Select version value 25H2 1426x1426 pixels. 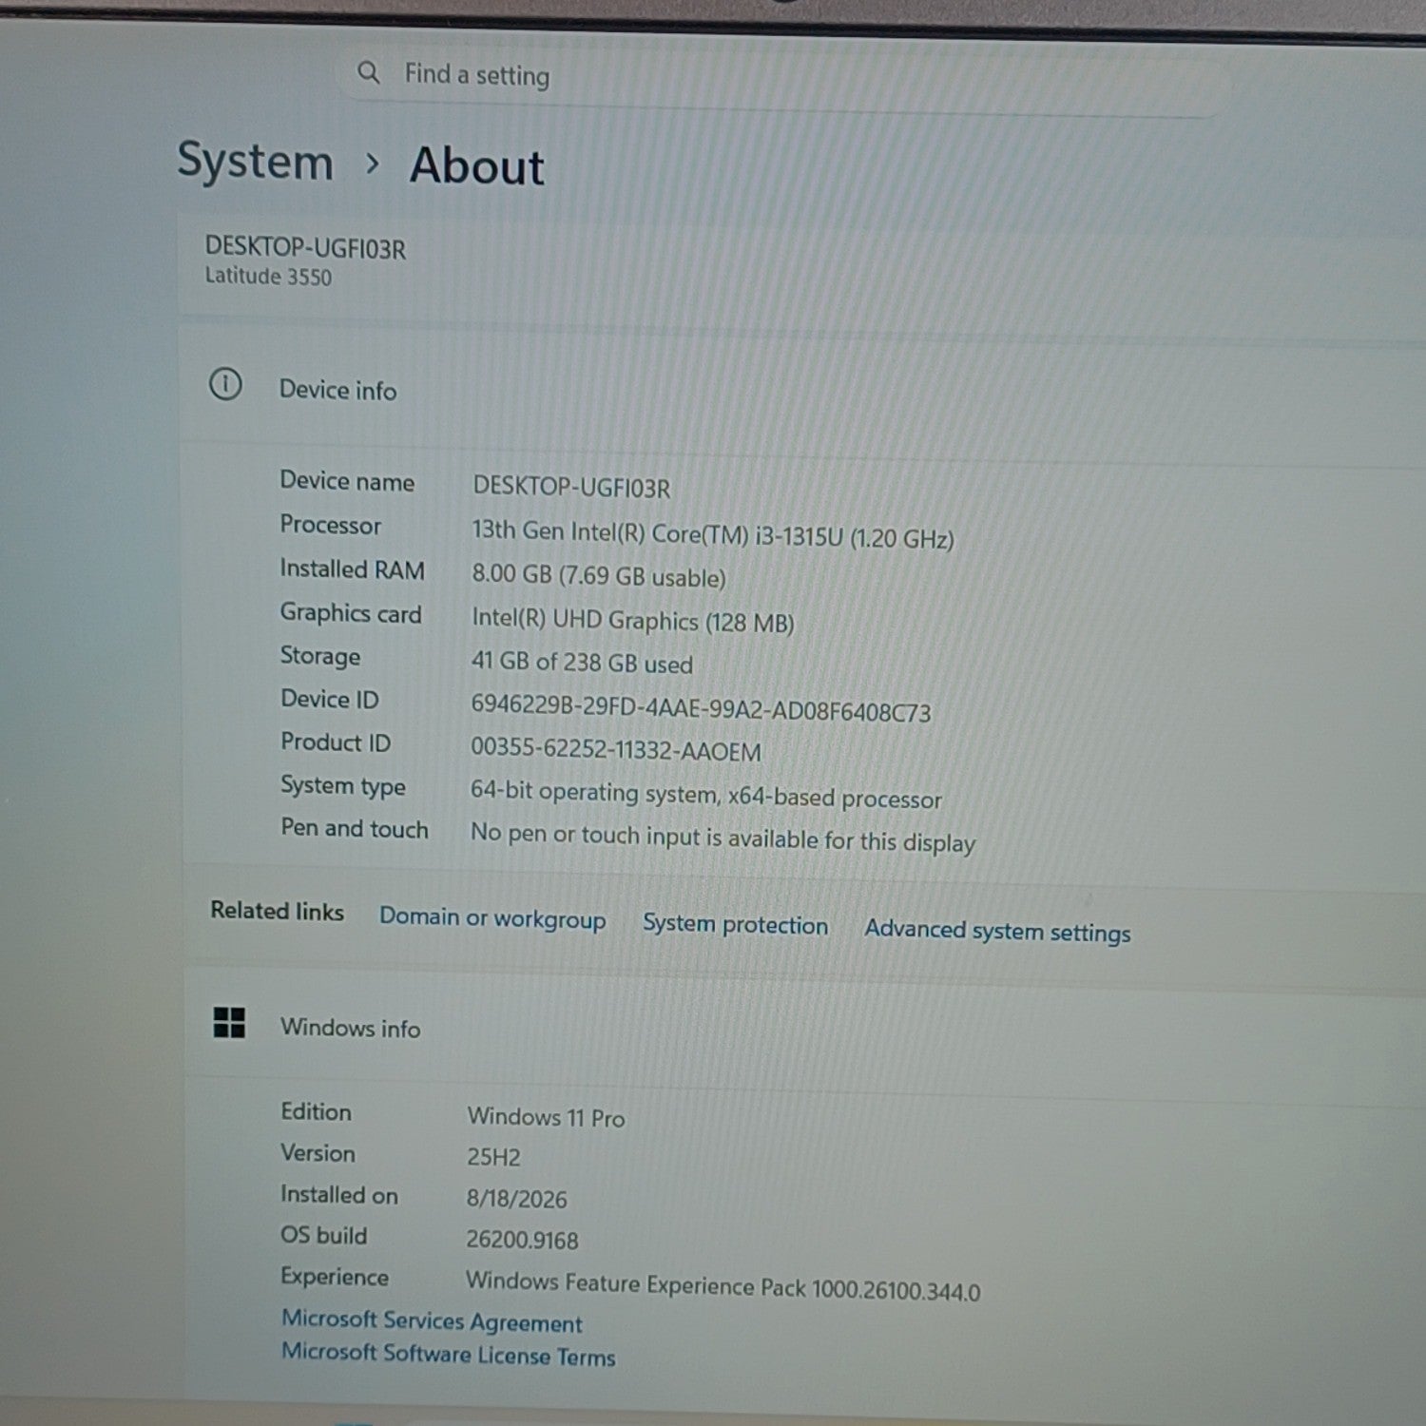[x=493, y=1157]
